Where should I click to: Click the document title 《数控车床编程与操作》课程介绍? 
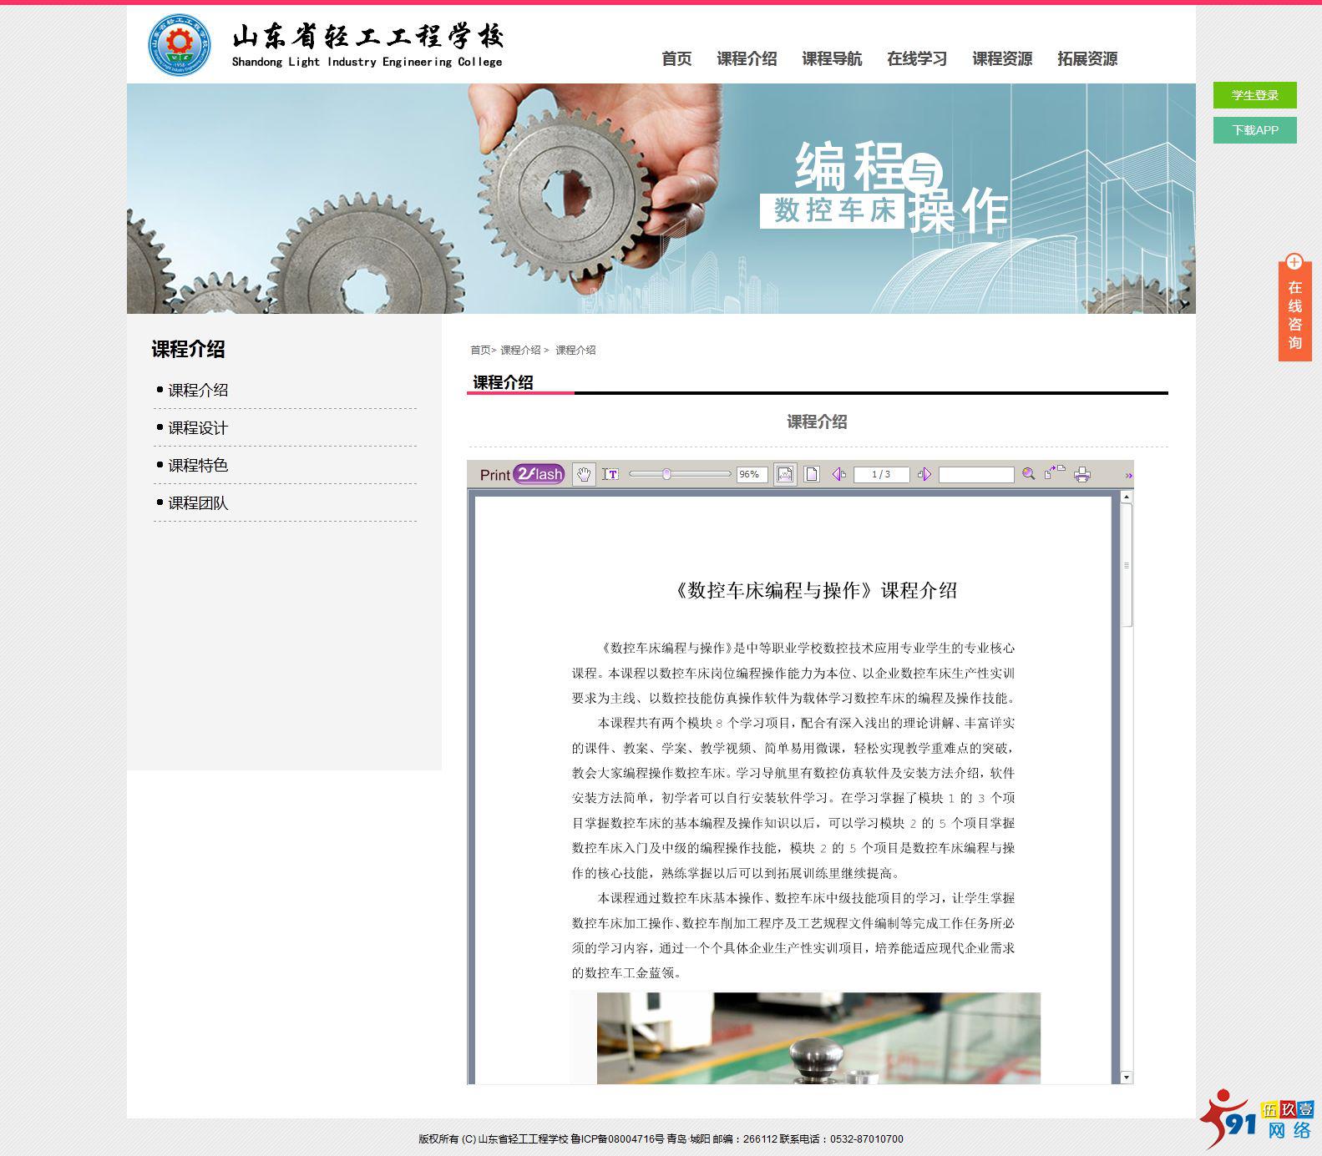(x=814, y=590)
